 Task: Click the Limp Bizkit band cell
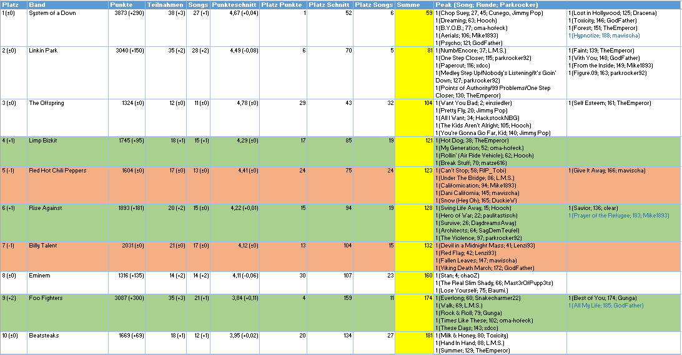click(x=67, y=152)
